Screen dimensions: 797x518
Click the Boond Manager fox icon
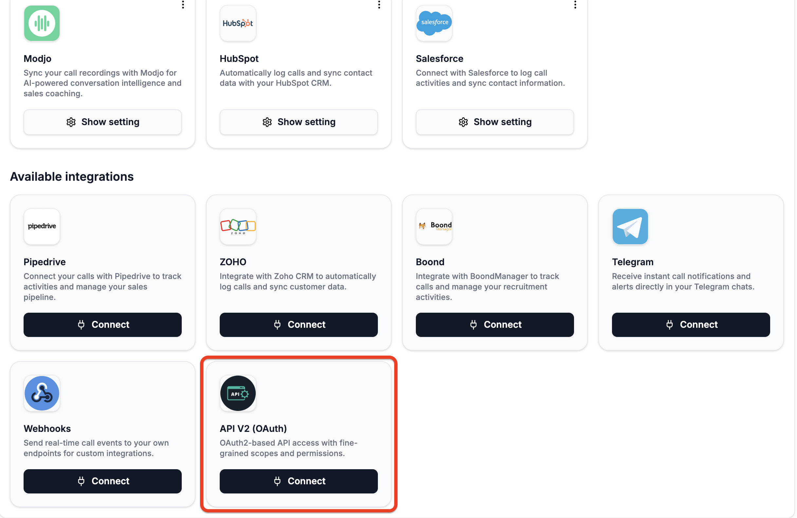tap(434, 226)
